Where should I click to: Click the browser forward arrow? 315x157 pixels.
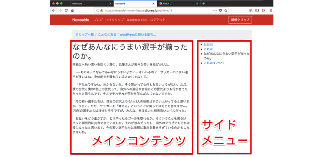pyautogui.click(x=60, y=10)
